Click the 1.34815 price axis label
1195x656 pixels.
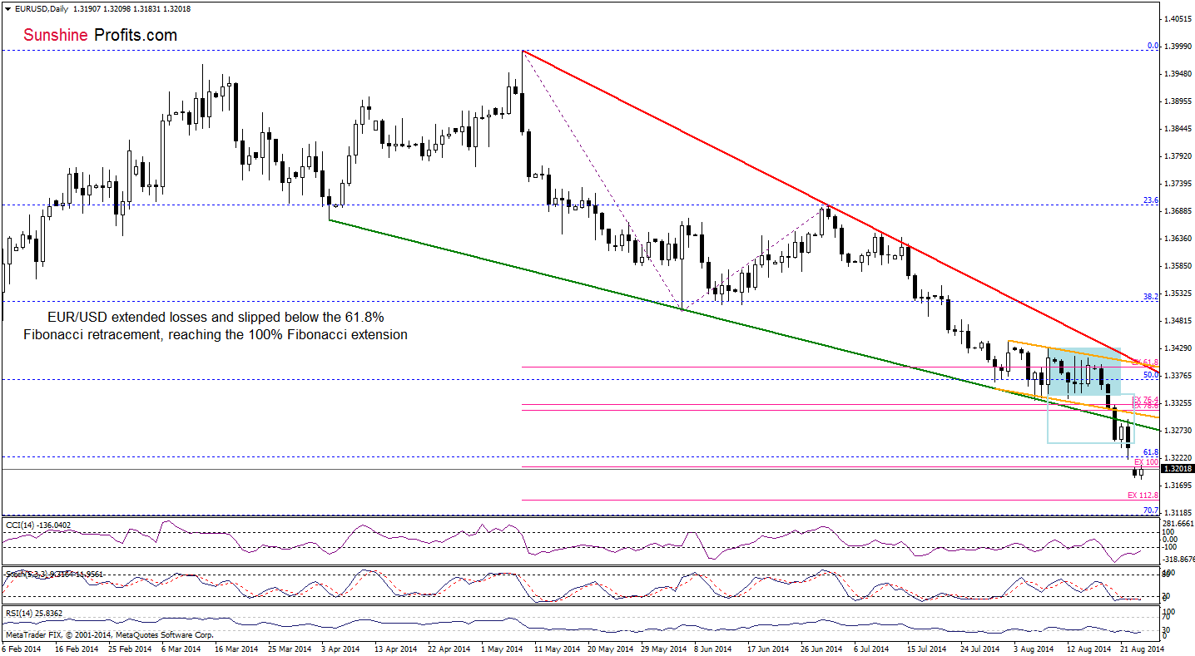1178,321
